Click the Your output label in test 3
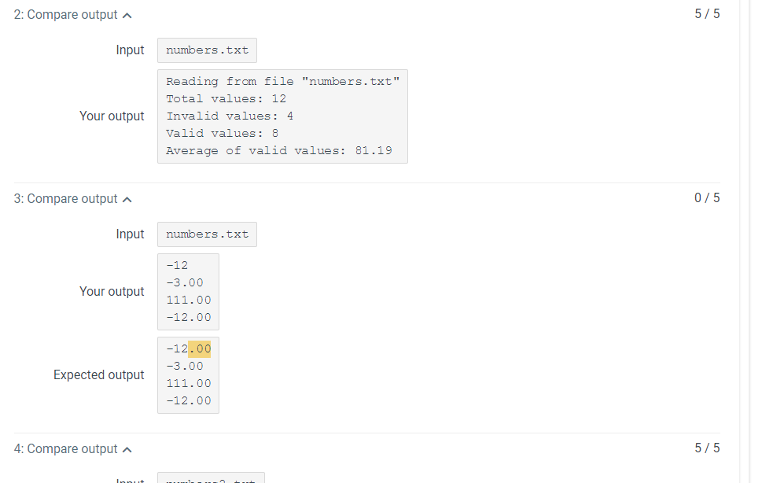Image resolution: width=784 pixels, height=483 pixels. [112, 292]
